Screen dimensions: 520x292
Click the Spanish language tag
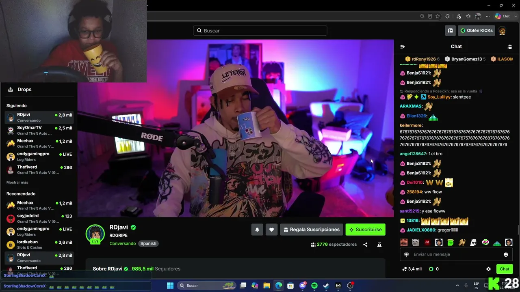(x=148, y=244)
